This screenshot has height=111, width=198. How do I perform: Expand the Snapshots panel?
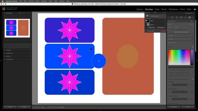(4, 53)
